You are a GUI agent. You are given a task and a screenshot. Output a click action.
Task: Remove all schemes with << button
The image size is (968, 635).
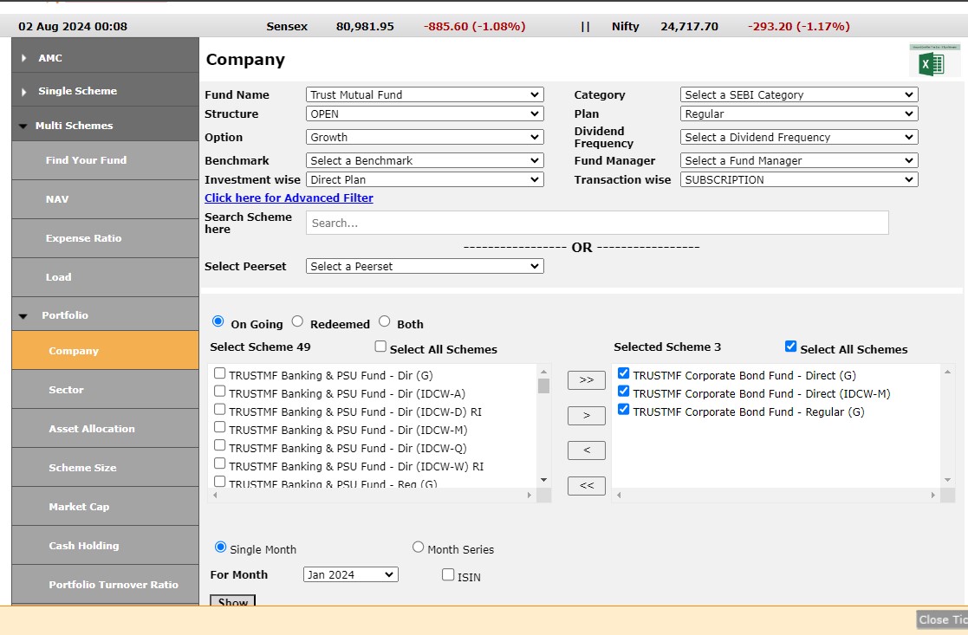[x=586, y=486]
